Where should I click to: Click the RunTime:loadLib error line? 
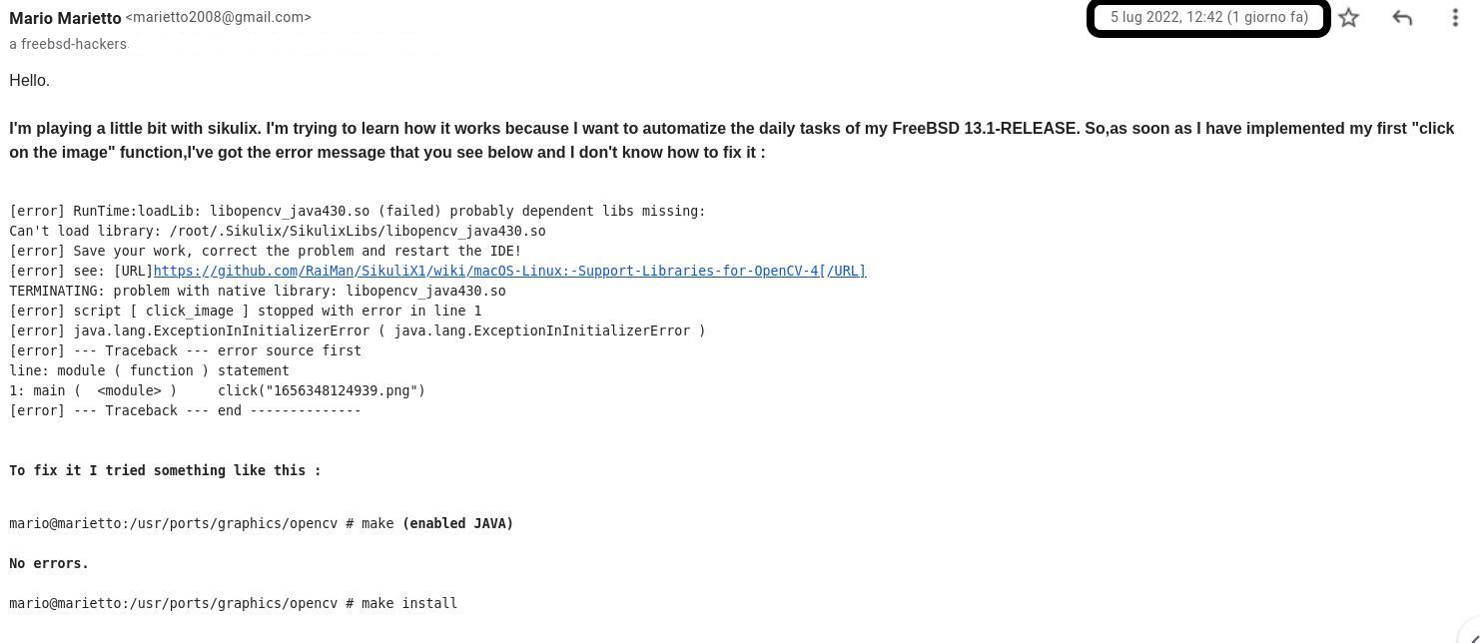(358, 211)
